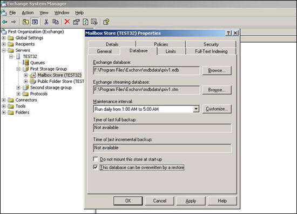Screen dimensions: 297x214
Task: Click the Back arrow toolbar icon
Action: coord(5,22)
